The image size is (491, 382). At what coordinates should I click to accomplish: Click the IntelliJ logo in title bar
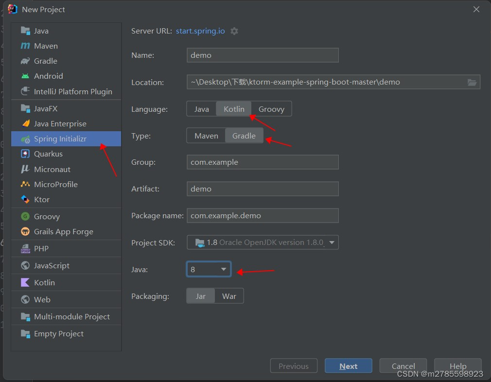(x=13, y=9)
